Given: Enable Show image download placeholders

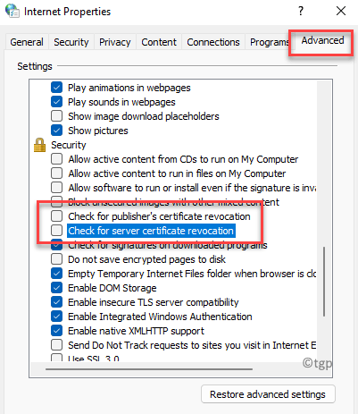Looking at the screenshot, I should pyautogui.click(x=56, y=116).
